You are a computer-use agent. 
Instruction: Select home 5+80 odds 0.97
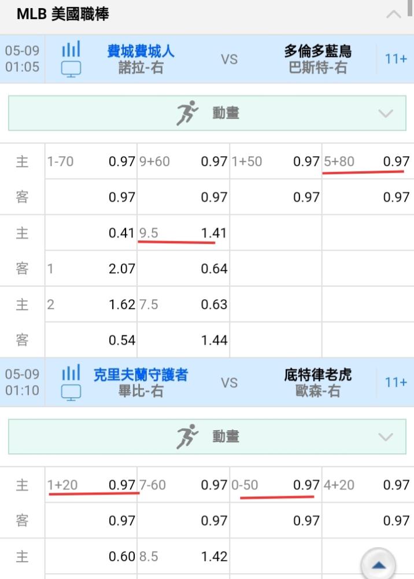[x=368, y=162]
